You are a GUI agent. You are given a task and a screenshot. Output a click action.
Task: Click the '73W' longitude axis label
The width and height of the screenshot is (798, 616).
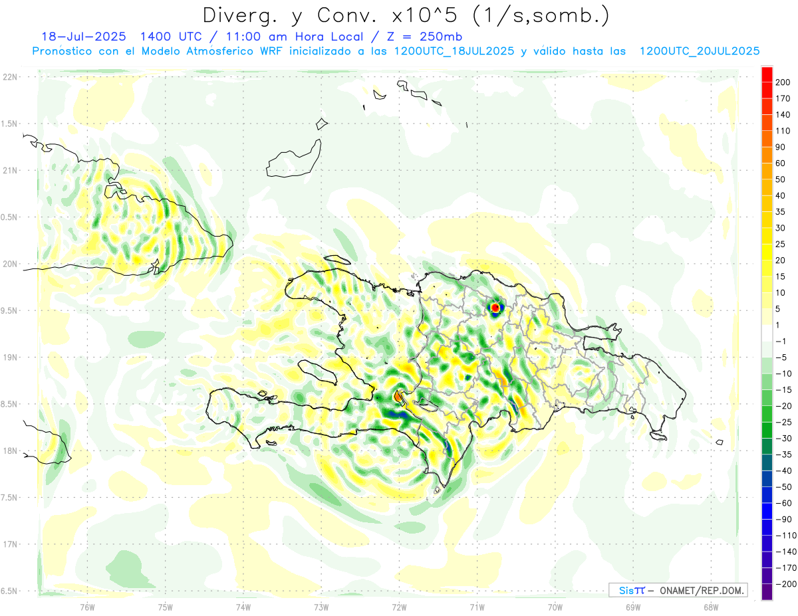click(x=321, y=607)
